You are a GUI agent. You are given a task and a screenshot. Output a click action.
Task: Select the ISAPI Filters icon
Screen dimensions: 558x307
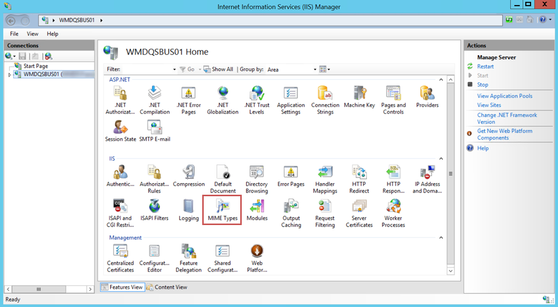[154, 210]
